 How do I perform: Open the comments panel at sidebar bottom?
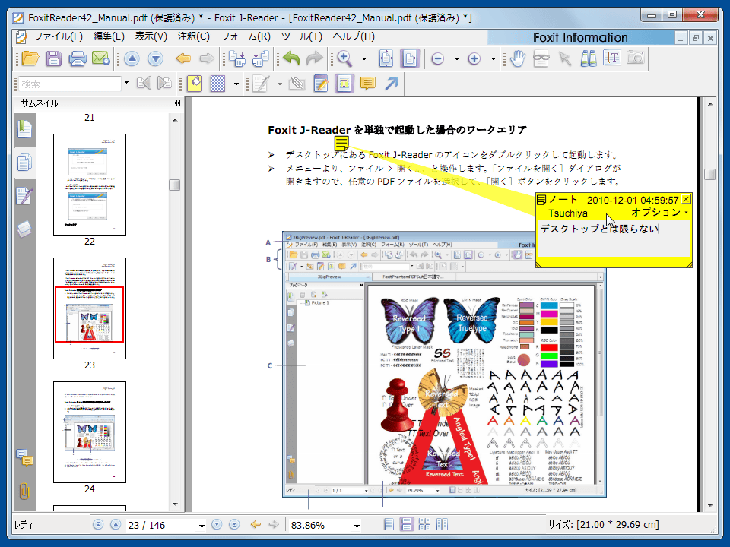pyautogui.click(x=24, y=457)
